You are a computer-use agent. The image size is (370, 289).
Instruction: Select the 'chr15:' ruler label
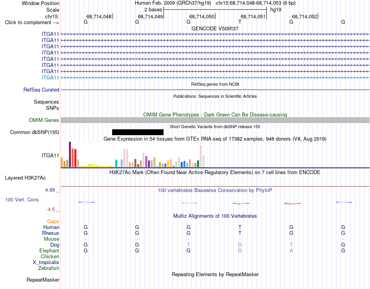coord(52,16)
